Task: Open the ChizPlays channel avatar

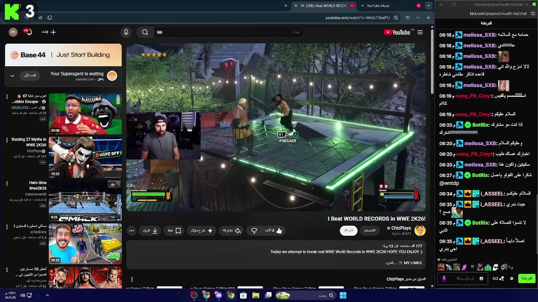Action: tap(419, 230)
